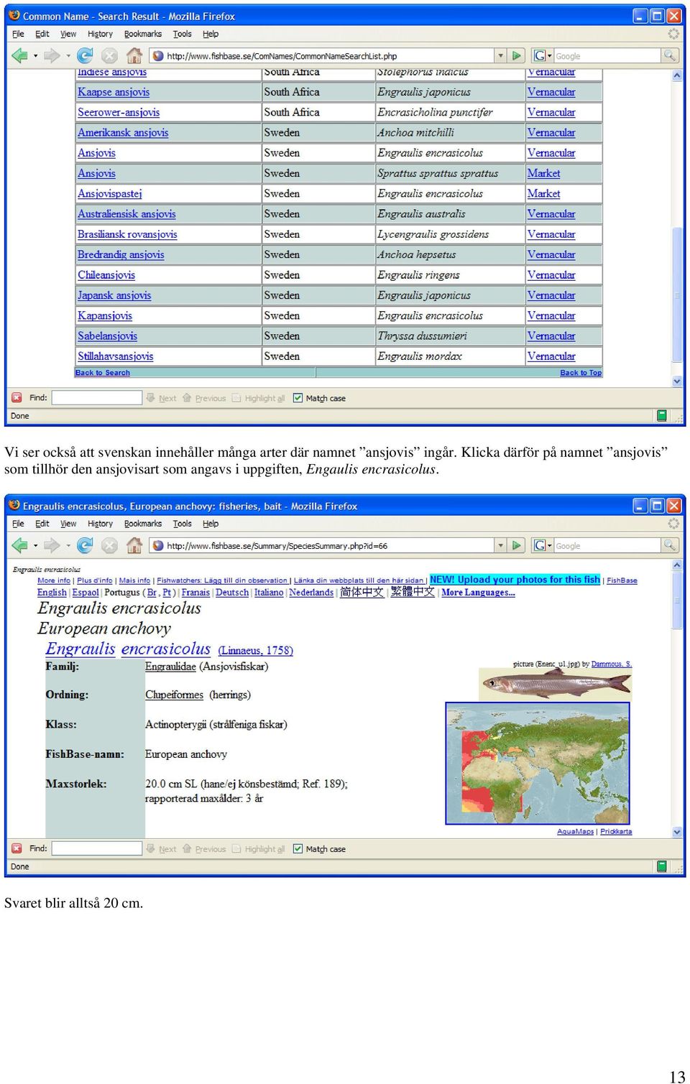Click Back arrow in Engraulis encrasicolus window

coord(19,545)
